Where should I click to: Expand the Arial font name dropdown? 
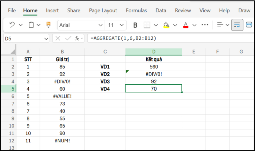pyautogui.click(x=100, y=25)
